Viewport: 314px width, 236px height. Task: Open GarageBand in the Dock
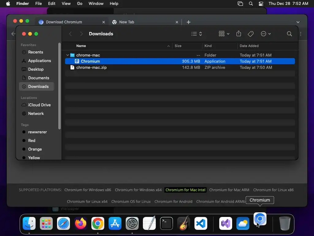click(184, 223)
